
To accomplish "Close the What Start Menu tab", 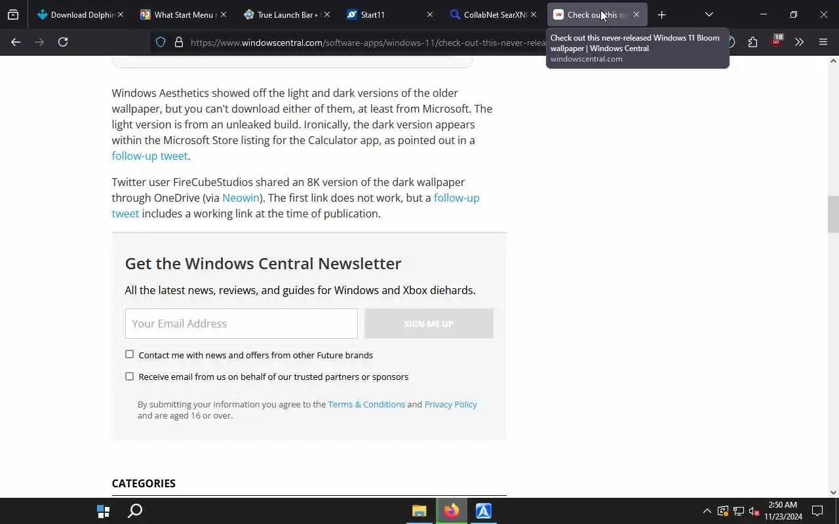I will coord(224,14).
